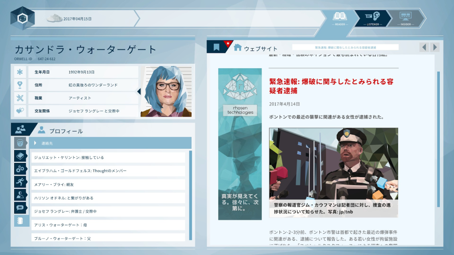Switch to the Reader tab
The image size is (454, 255).
(340, 18)
